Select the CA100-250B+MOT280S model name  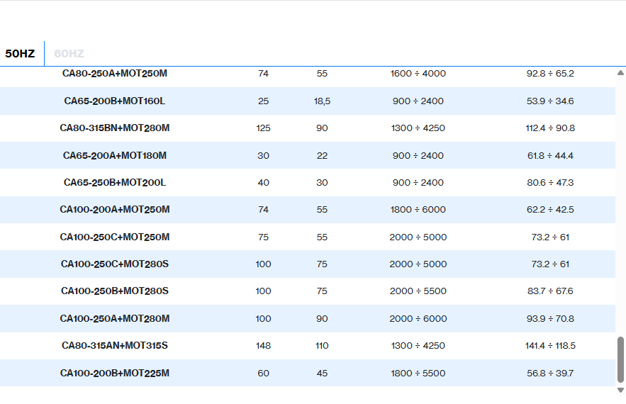point(114,291)
